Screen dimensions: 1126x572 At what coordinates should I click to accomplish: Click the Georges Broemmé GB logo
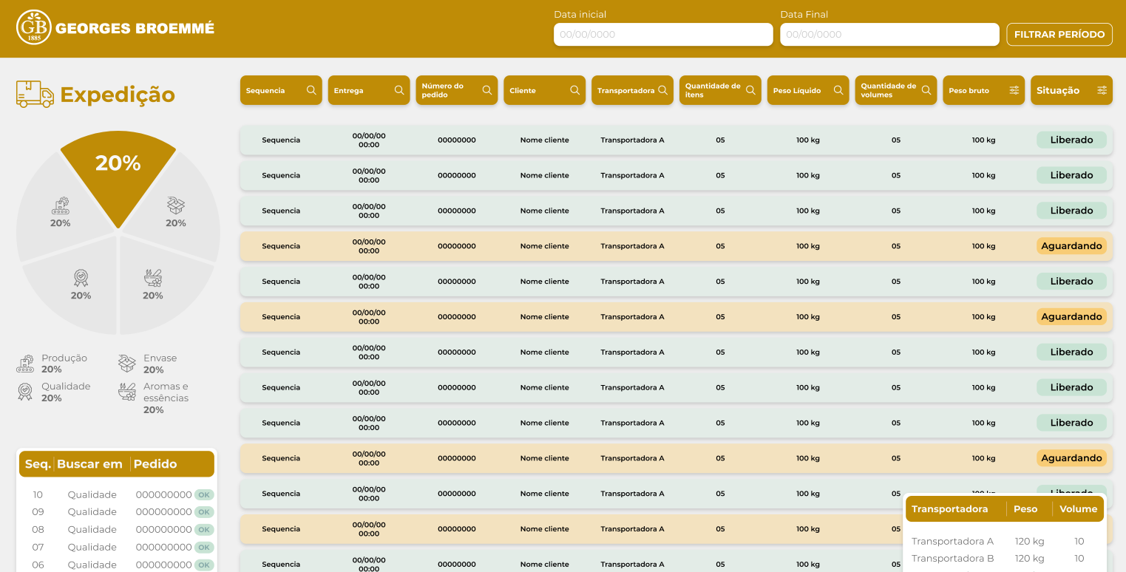point(34,28)
